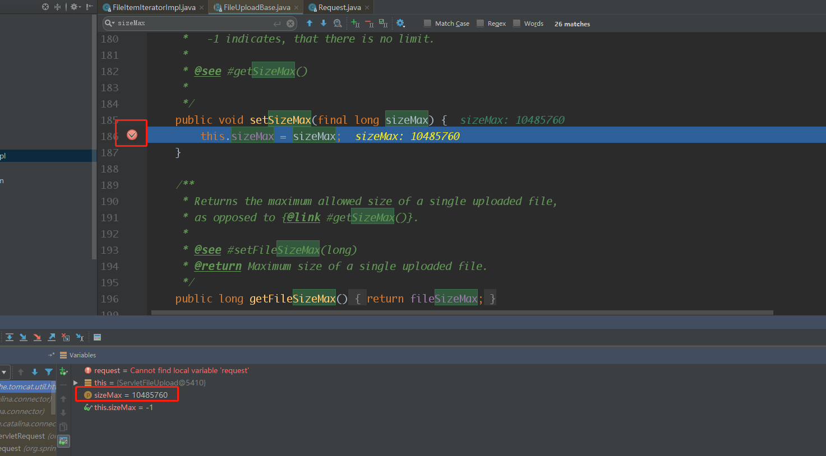Clear the search field with the X button
This screenshot has width=826, height=456.
[x=290, y=23]
